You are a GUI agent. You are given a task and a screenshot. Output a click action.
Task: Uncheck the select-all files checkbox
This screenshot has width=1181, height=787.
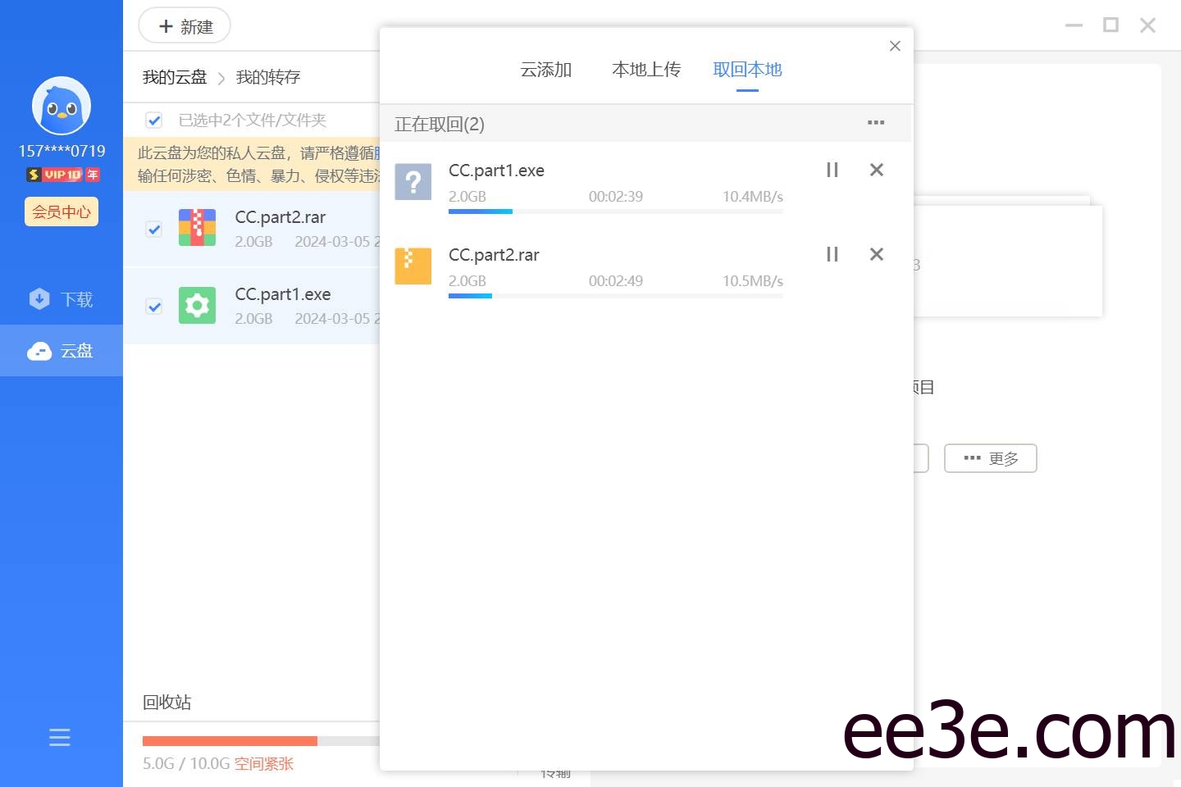tap(154, 121)
